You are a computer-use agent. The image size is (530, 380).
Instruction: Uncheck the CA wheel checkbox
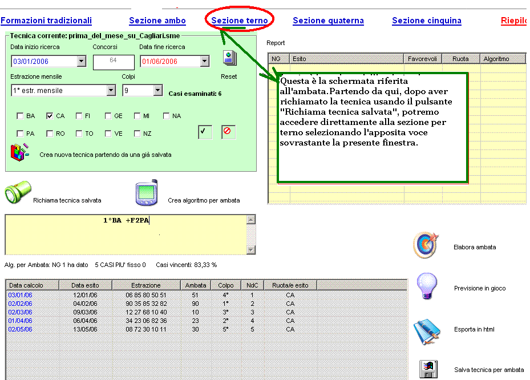tap(50, 116)
